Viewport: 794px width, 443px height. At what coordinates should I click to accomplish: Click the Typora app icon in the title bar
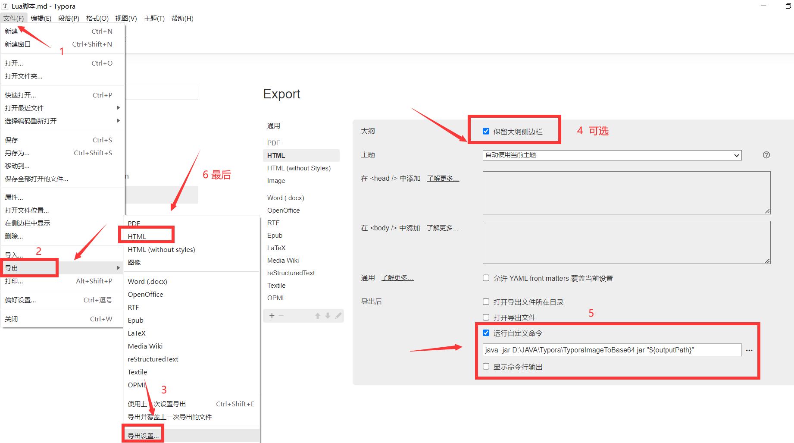point(5,6)
